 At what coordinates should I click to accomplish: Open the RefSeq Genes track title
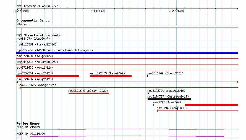[x=28, y=123]
